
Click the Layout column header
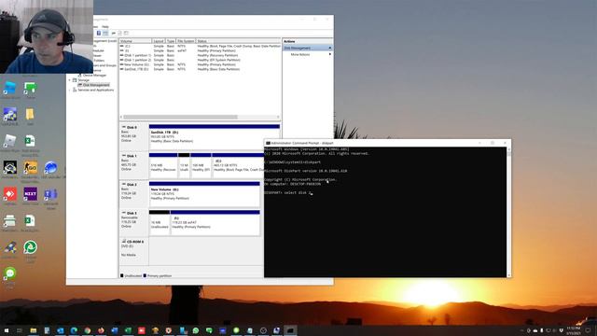[159, 41]
